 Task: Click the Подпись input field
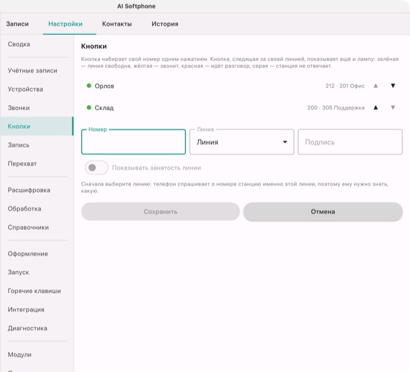(350, 142)
